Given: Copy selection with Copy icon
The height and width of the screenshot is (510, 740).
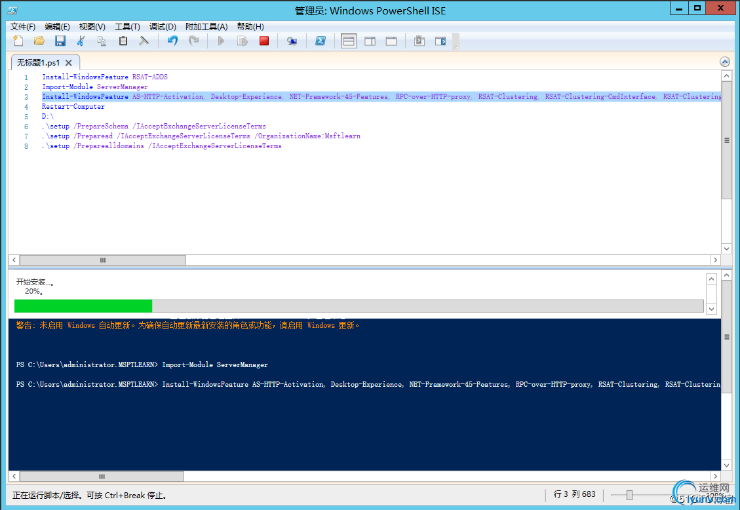Looking at the screenshot, I should pos(102,41).
